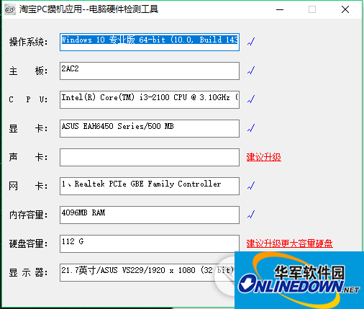
Task: Click the 主板 label
Action: click(28, 71)
